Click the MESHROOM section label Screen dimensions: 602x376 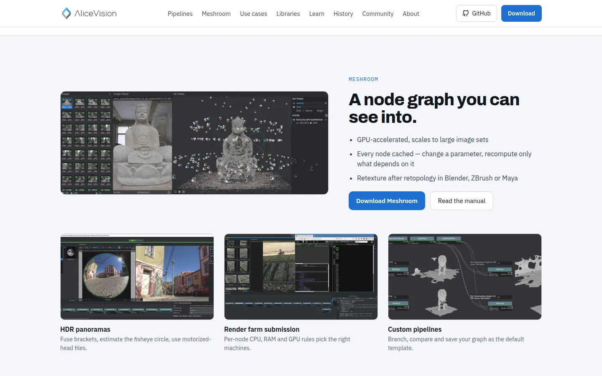click(x=363, y=79)
